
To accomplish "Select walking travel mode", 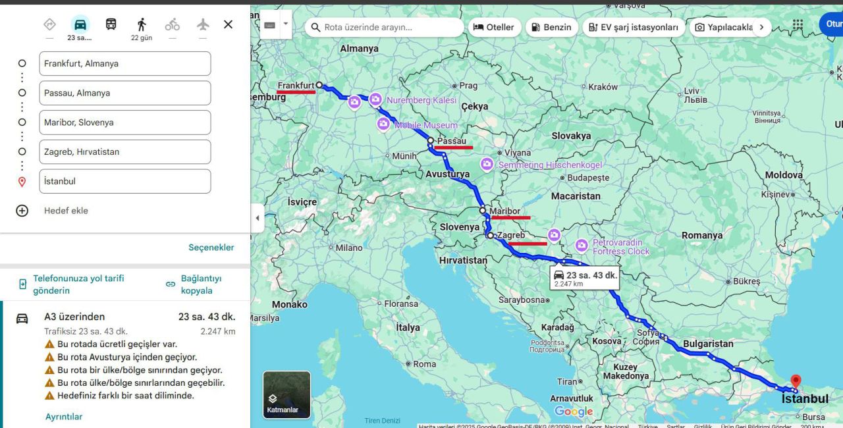I will pyautogui.click(x=142, y=24).
